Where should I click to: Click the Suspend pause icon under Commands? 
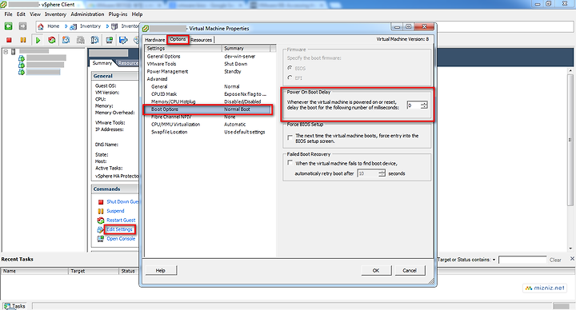coord(101,211)
